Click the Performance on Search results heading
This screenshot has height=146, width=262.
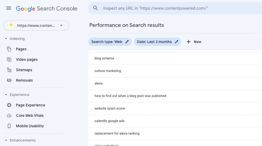(127, 25)
